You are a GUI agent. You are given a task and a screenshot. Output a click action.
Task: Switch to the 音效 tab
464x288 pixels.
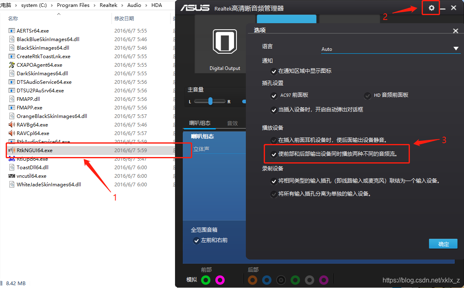coord(232,123)
